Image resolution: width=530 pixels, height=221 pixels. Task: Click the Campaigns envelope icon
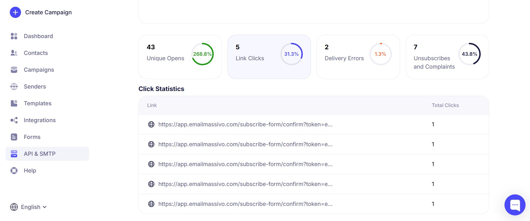tap(14, 70)
